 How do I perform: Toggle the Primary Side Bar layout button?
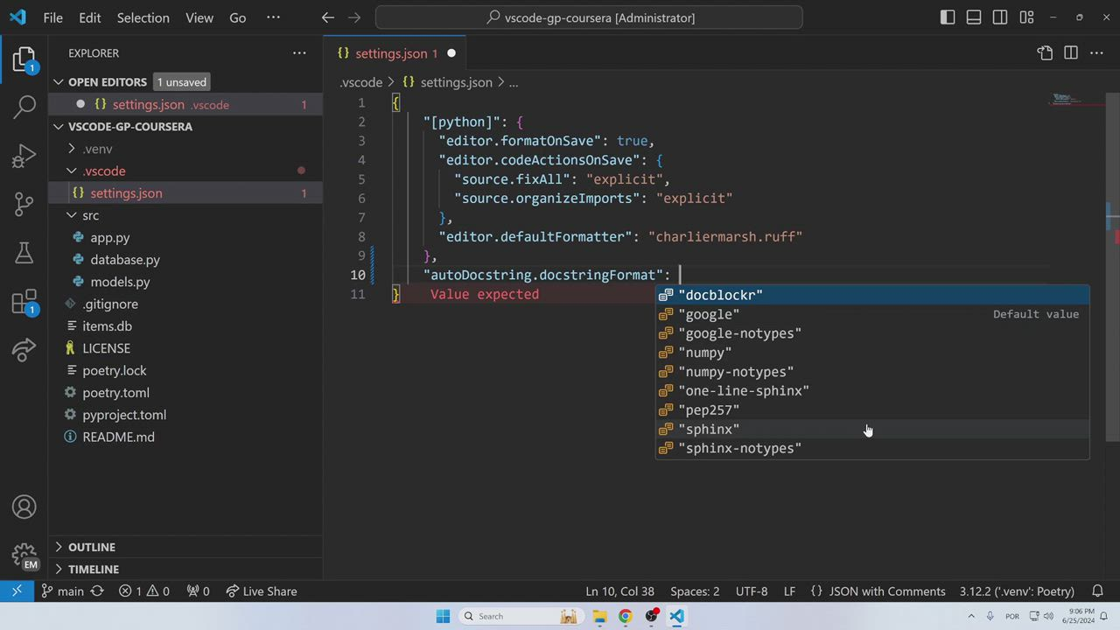pos(948,17)
